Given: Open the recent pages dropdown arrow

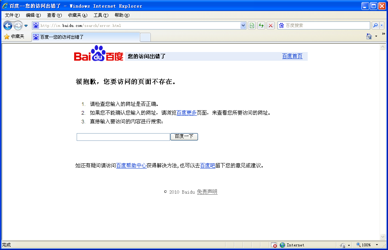Looking at the screenshot, I should [26, 26].
